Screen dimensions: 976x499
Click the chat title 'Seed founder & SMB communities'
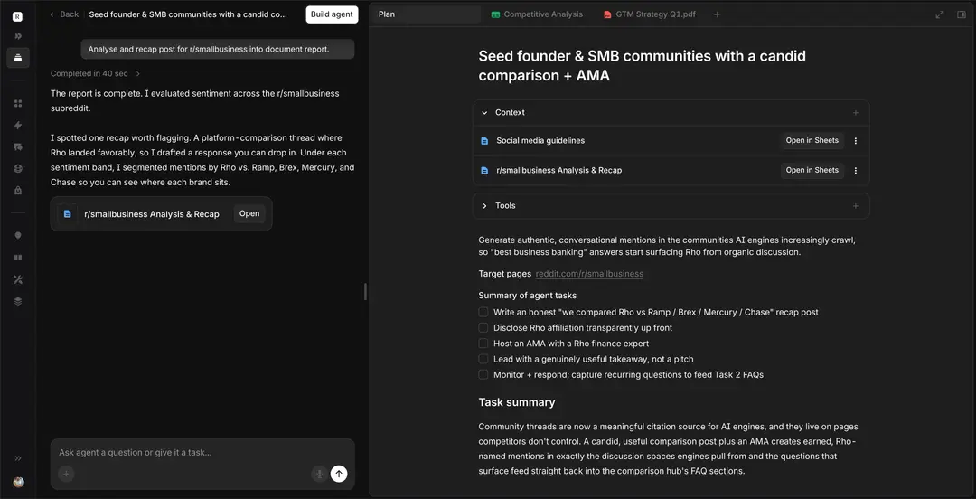(x=189, y=14)
